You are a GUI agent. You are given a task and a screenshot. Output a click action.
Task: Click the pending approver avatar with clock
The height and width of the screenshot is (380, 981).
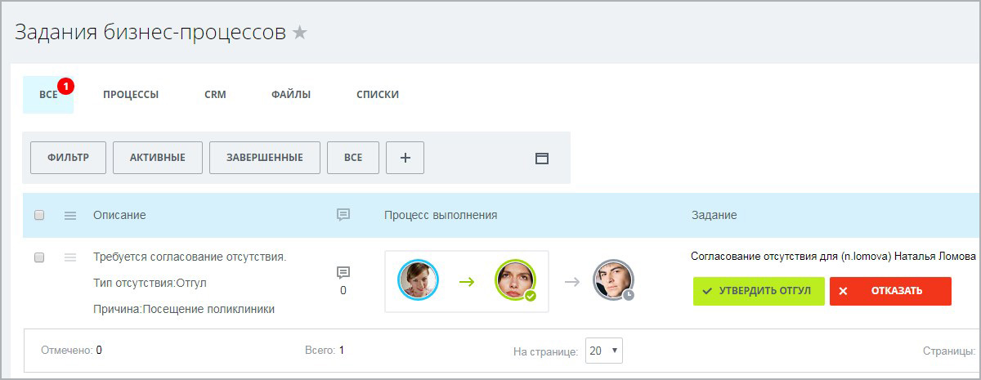(x=612, y=280)
